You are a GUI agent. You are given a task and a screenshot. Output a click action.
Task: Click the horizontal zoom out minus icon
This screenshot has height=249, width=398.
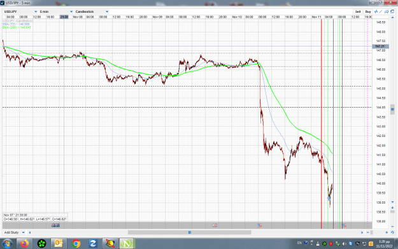click(368, 232)
